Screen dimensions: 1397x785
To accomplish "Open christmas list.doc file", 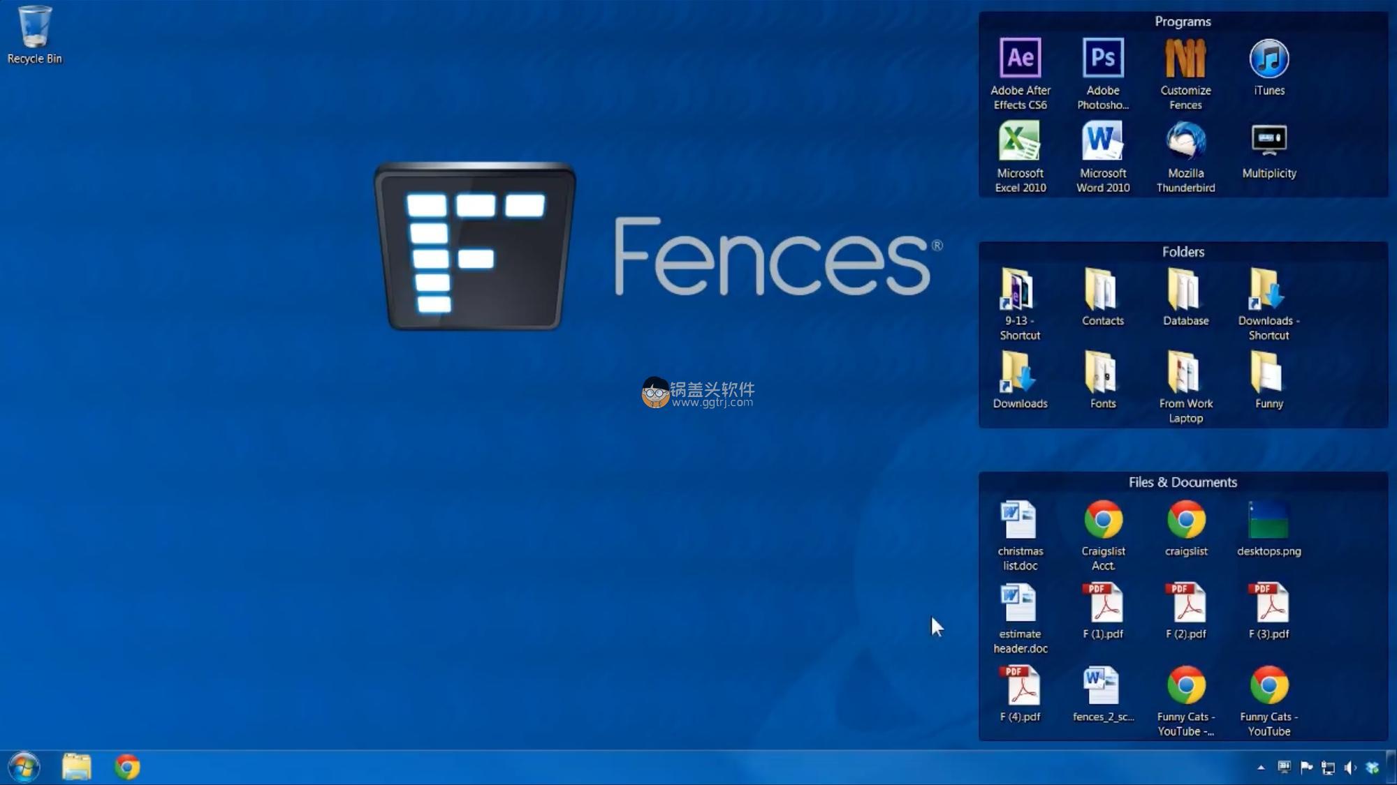I will pyautogui.click(x=1019, y=534).
